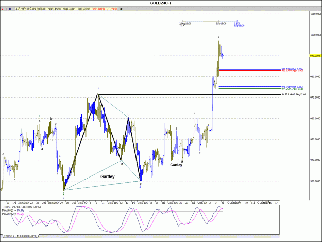The height and width of the screenshot is (242, 322).
Task: Click the 990.4500 open value in data bar
Action: pos(55,9)
